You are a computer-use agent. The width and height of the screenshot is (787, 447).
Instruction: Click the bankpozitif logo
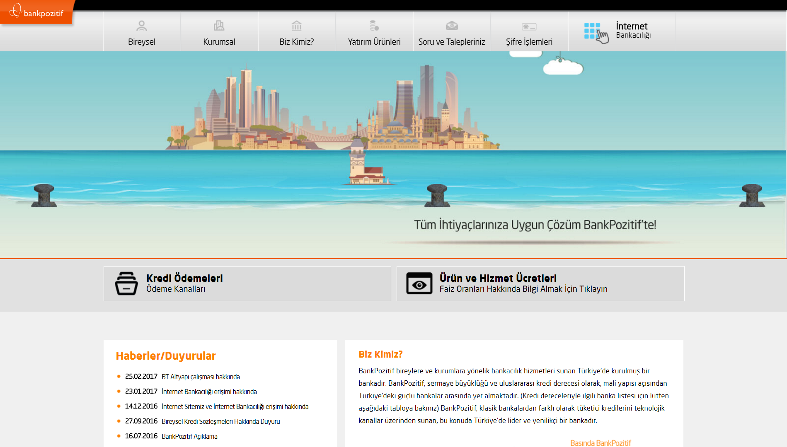[36, 12]
